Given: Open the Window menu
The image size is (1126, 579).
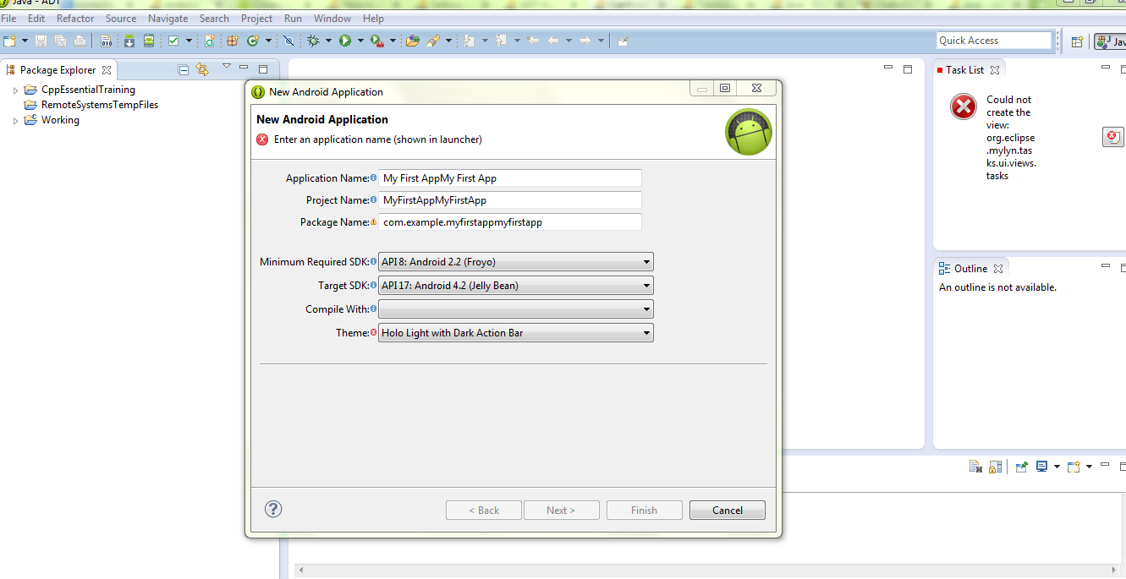Looking at the screenshot, I should click(332, 18).
